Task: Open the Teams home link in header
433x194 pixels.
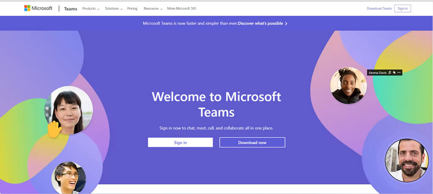Action: [71, 9]
